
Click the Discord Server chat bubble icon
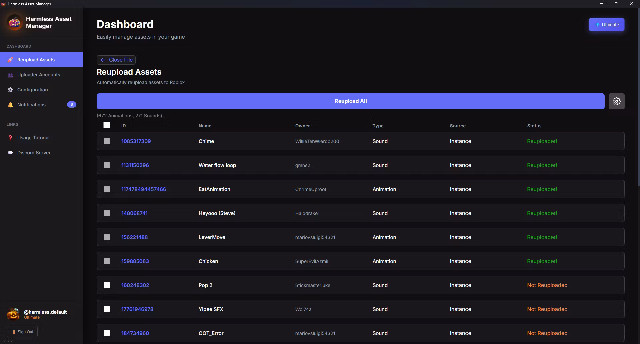pos(10,153)
